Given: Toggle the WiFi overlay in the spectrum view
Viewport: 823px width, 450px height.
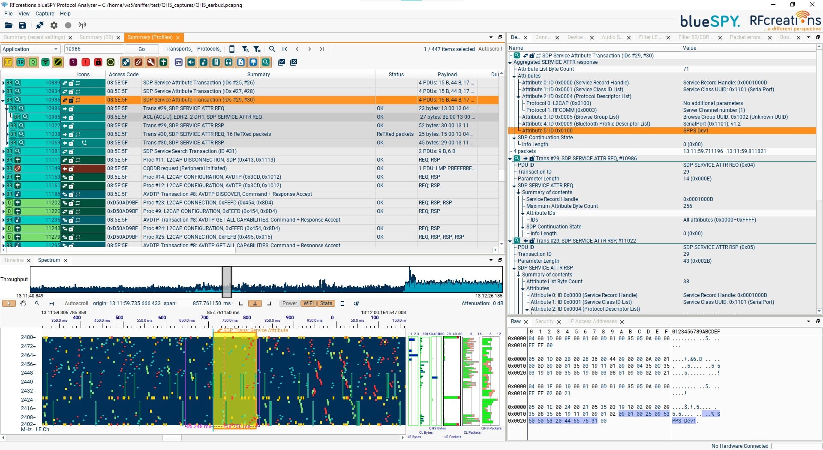Looking at the screenshot, I should pos(308,303).
